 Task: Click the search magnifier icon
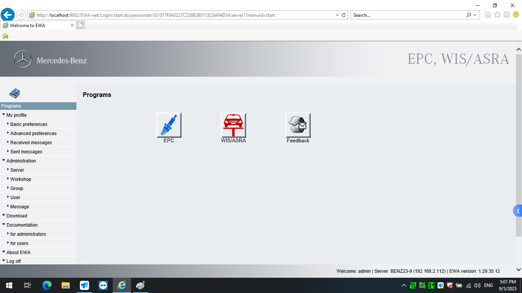pos(469,15)
